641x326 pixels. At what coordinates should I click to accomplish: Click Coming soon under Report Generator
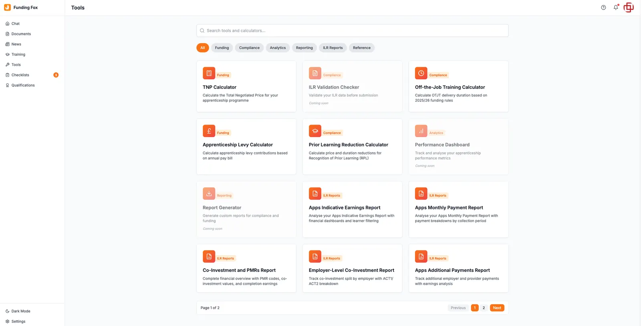point(212,229)
